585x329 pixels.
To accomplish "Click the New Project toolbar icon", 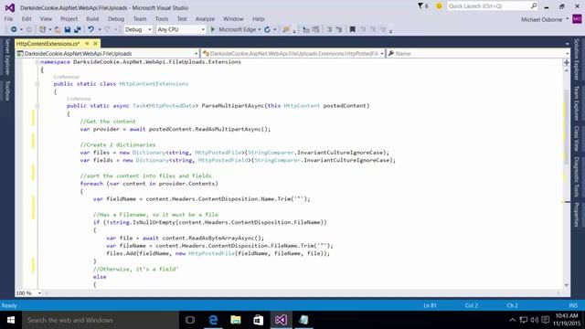I will (x=43, y=29).
